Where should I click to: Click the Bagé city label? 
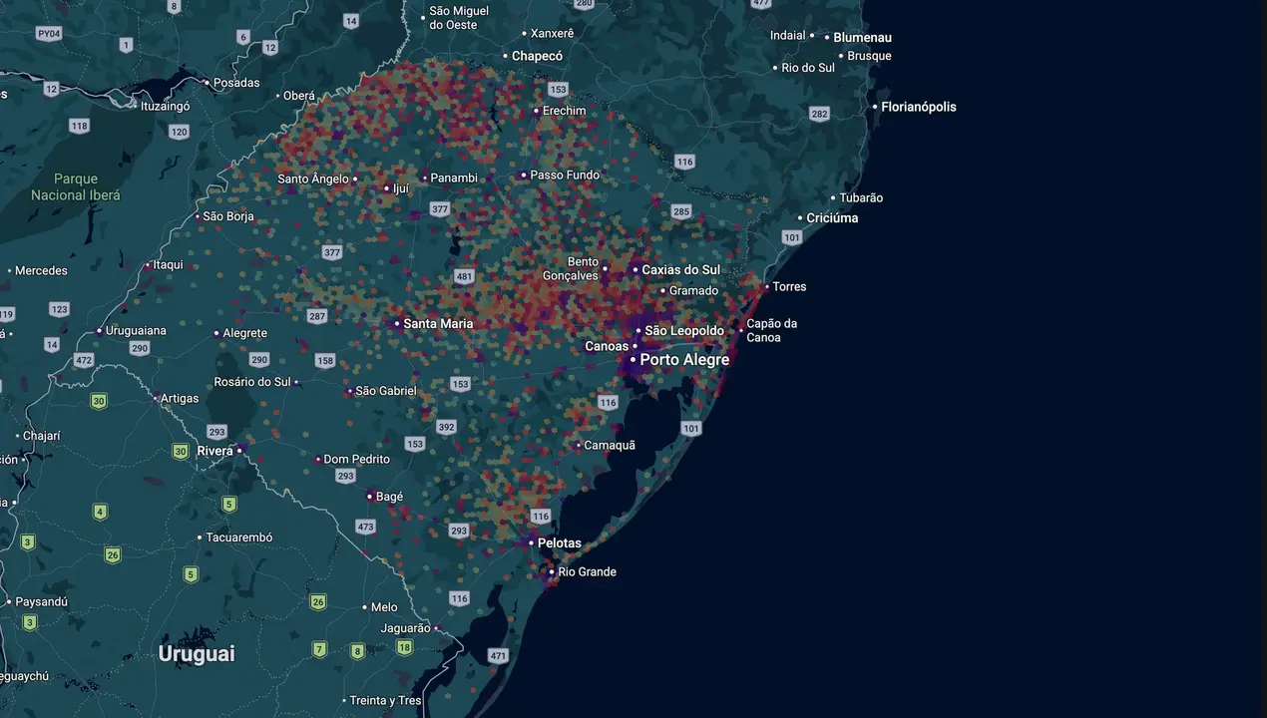tap(389, 497)
